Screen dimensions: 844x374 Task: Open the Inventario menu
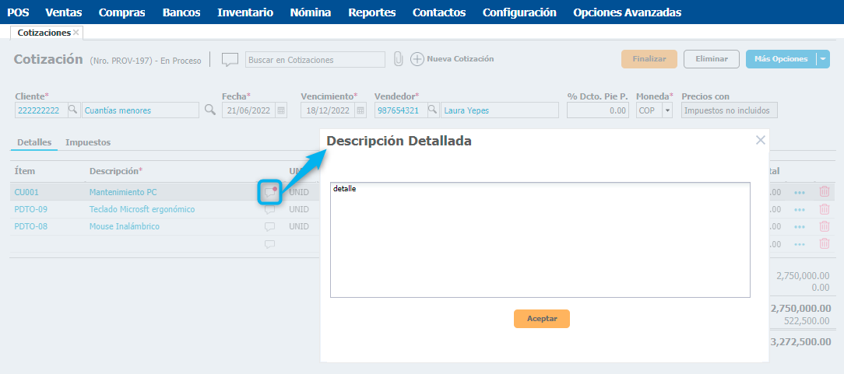(x=245, y=12)
